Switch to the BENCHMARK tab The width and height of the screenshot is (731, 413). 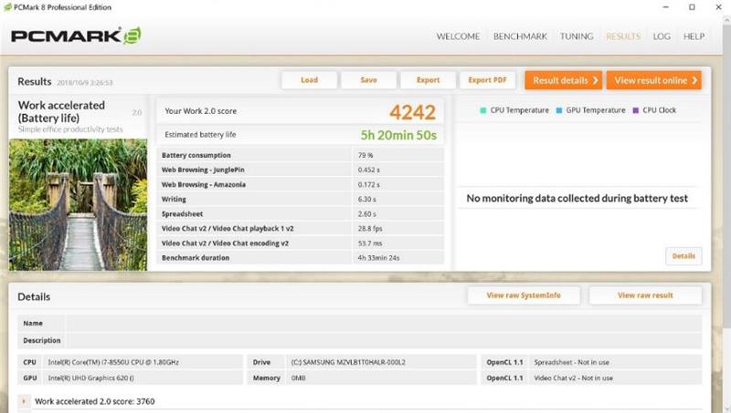click(520, 36)
